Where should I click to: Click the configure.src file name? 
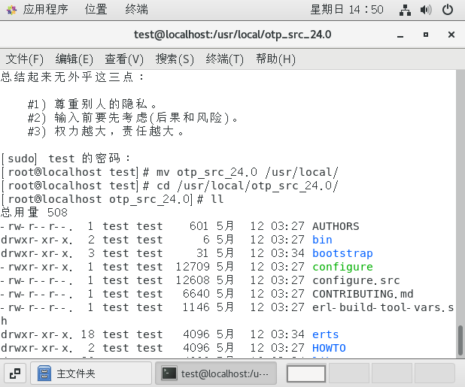tap(356, 280)
